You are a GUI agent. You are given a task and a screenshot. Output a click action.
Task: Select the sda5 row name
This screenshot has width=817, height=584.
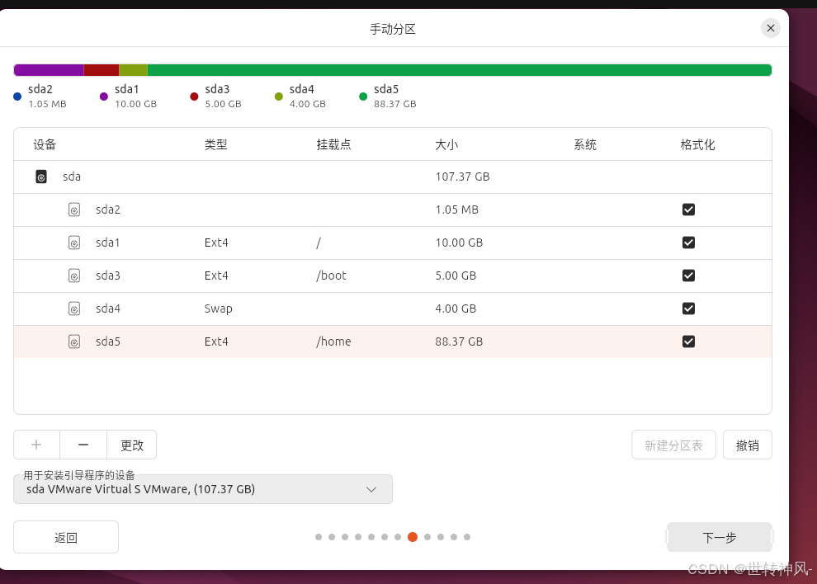tap(108, 341)
